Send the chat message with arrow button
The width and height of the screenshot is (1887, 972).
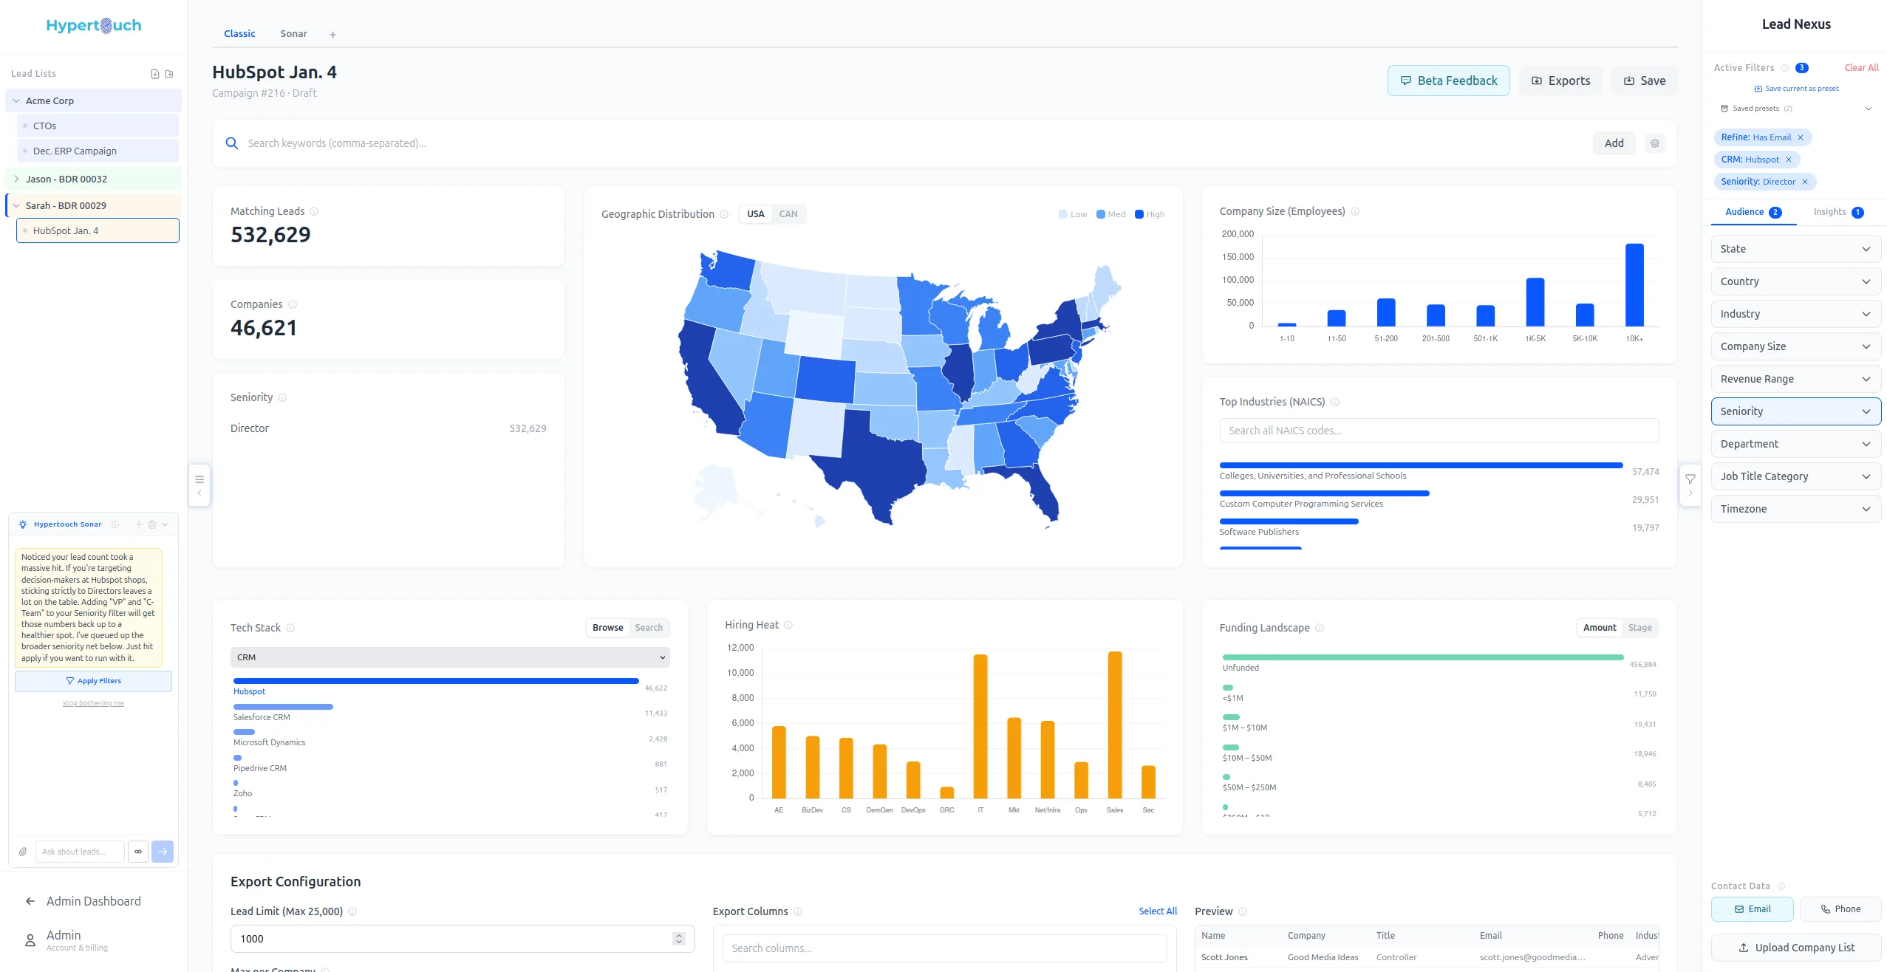[x=163, y=852]
